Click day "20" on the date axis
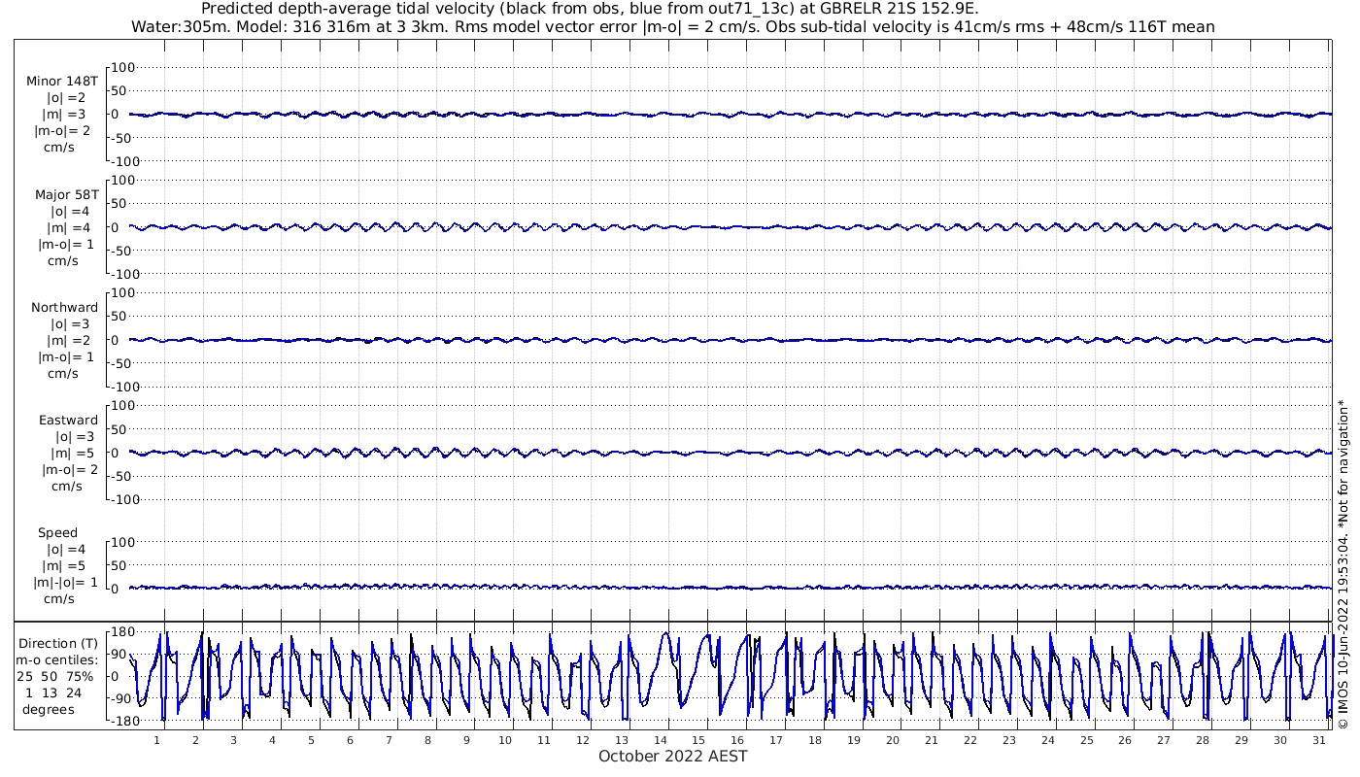Image resolution: width=1360 pixels, height=777 pixels. (893, 740)
